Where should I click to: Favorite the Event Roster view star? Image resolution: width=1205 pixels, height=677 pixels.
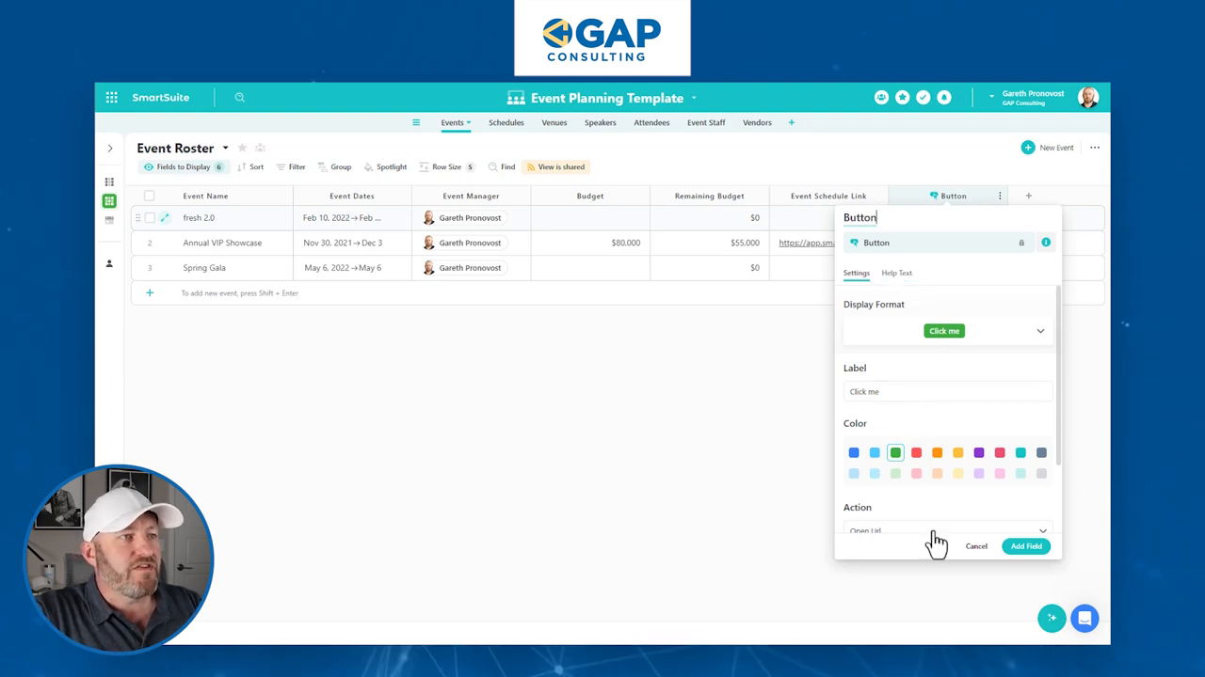242,149
